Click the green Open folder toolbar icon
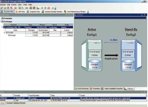148x107 pixels. (5, 8)
